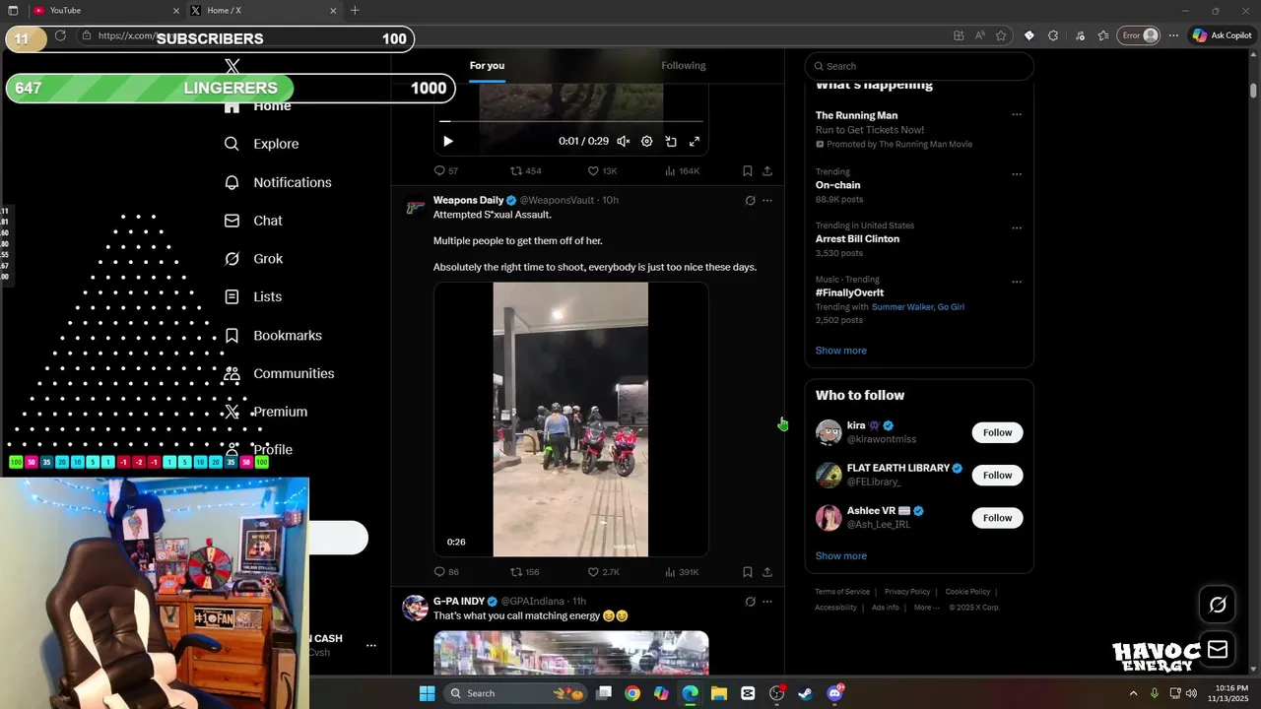
Task: Open G-PA INDY profile name
Action: (459, 601)
